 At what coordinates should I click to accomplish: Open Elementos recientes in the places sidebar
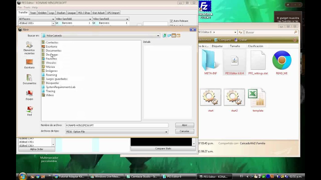(29, 48)
